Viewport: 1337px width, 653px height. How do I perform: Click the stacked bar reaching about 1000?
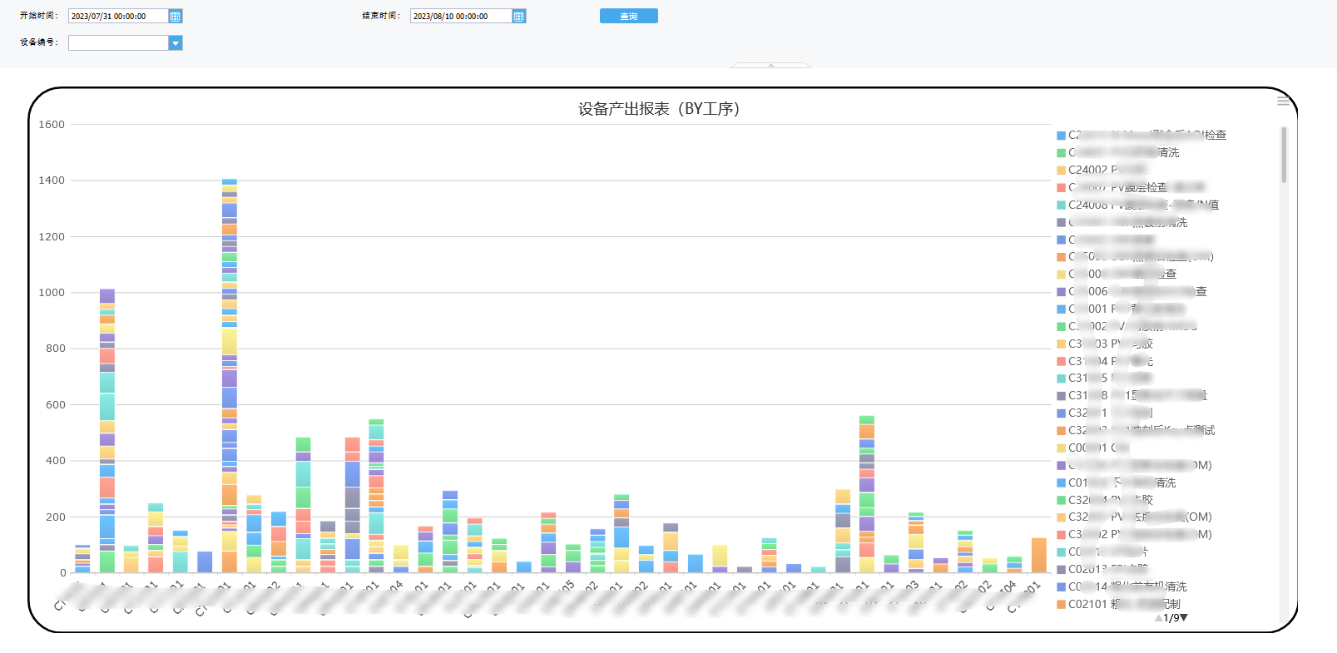point(106,431)
